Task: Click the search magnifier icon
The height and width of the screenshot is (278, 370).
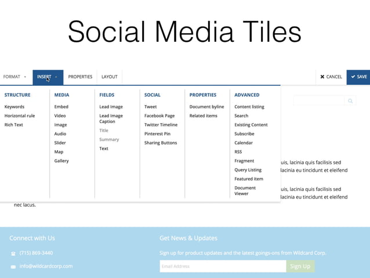Action: (x=350, y=101)
